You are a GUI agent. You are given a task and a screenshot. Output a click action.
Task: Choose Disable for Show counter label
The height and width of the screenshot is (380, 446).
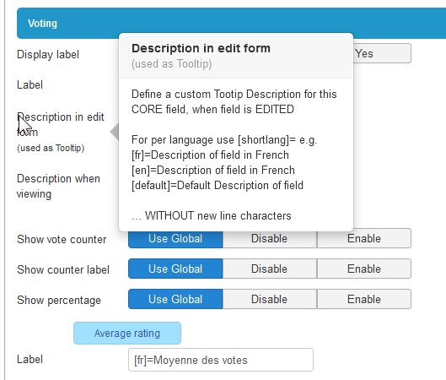(x=269, y=269)
